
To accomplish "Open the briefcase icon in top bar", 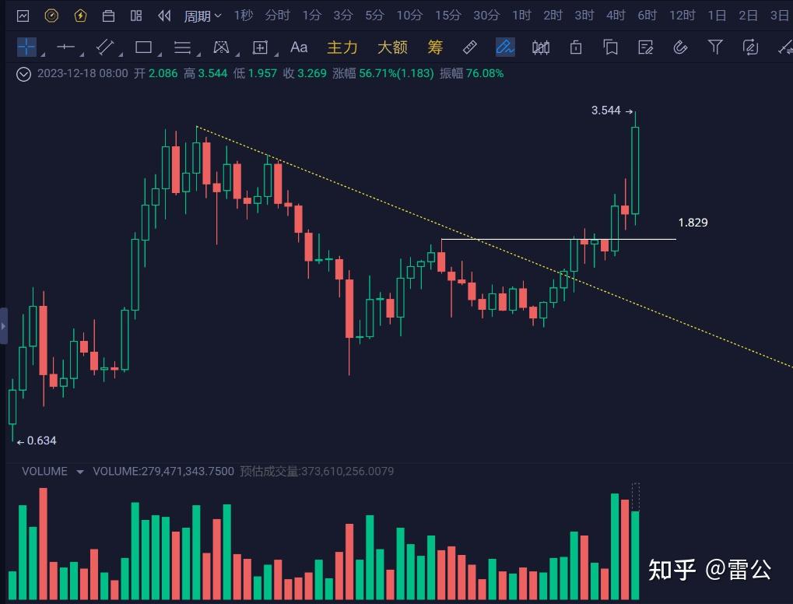I will coord(108,16).
